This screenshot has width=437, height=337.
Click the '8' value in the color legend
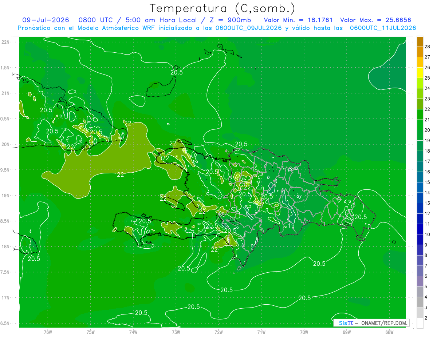(426, 256)
